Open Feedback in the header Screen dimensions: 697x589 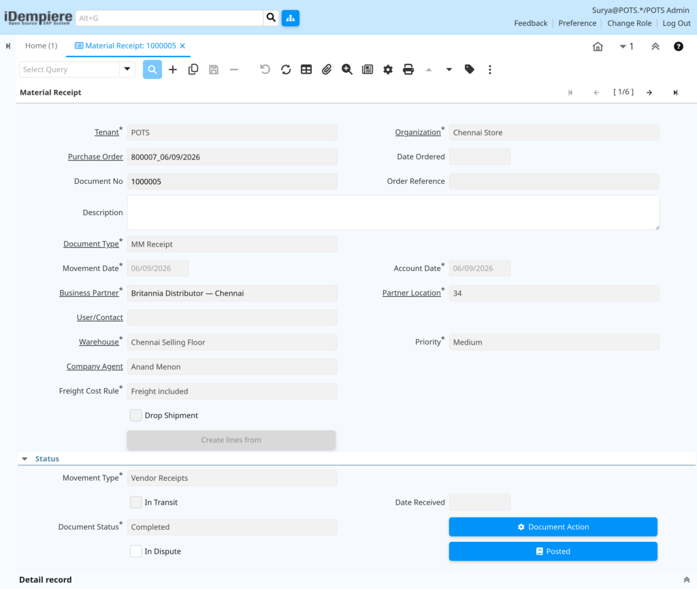(531, 23)
